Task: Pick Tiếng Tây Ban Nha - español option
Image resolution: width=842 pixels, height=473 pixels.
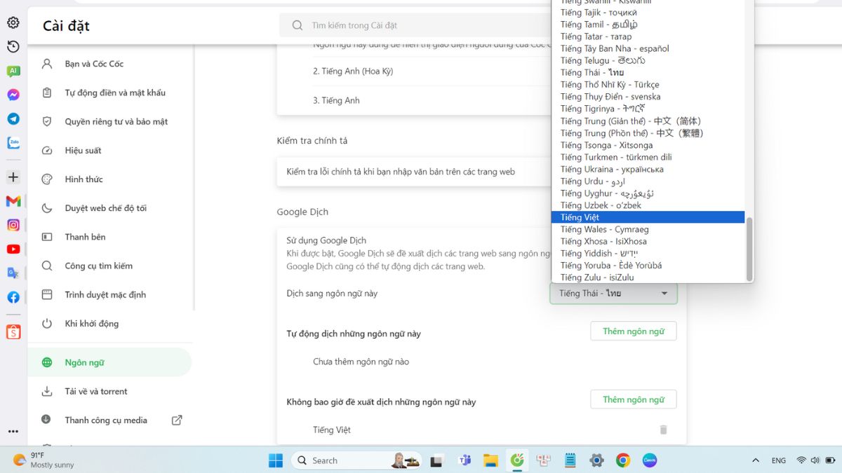Action: click(x=648, y=48)
